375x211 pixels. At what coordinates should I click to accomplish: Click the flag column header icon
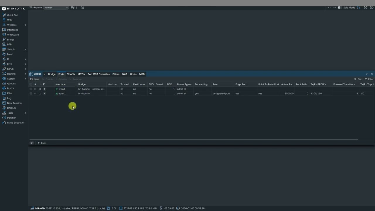(44, 84)
